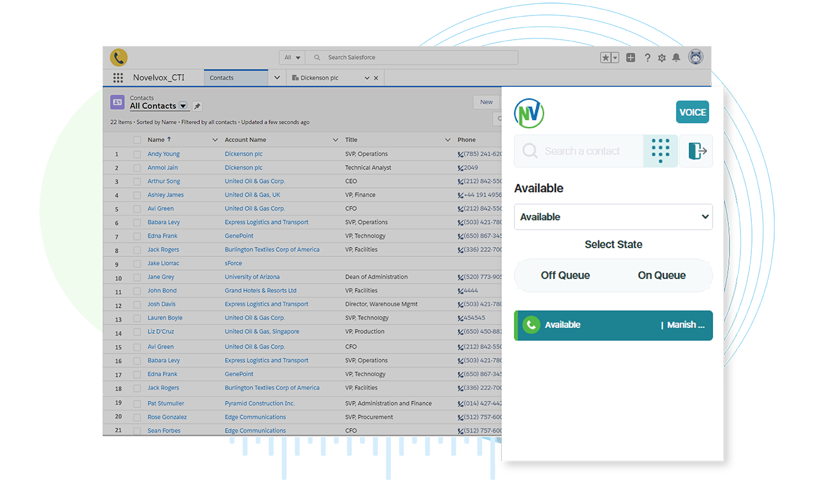This screenshot has height=483, width=814.
Task: Click the yellow phone softphone icon
Action: click(x=118, y=57)
